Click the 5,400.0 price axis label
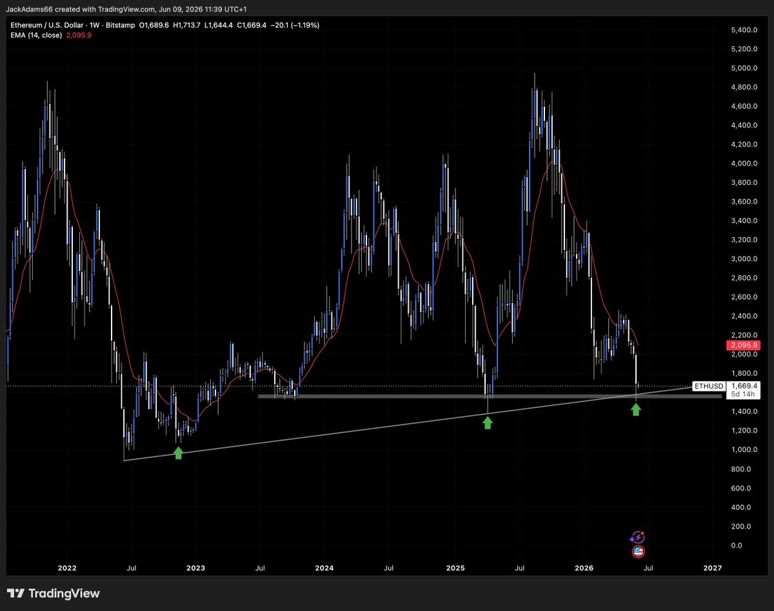774x611 pixels. pyautogui.click(x=744, y=30)
